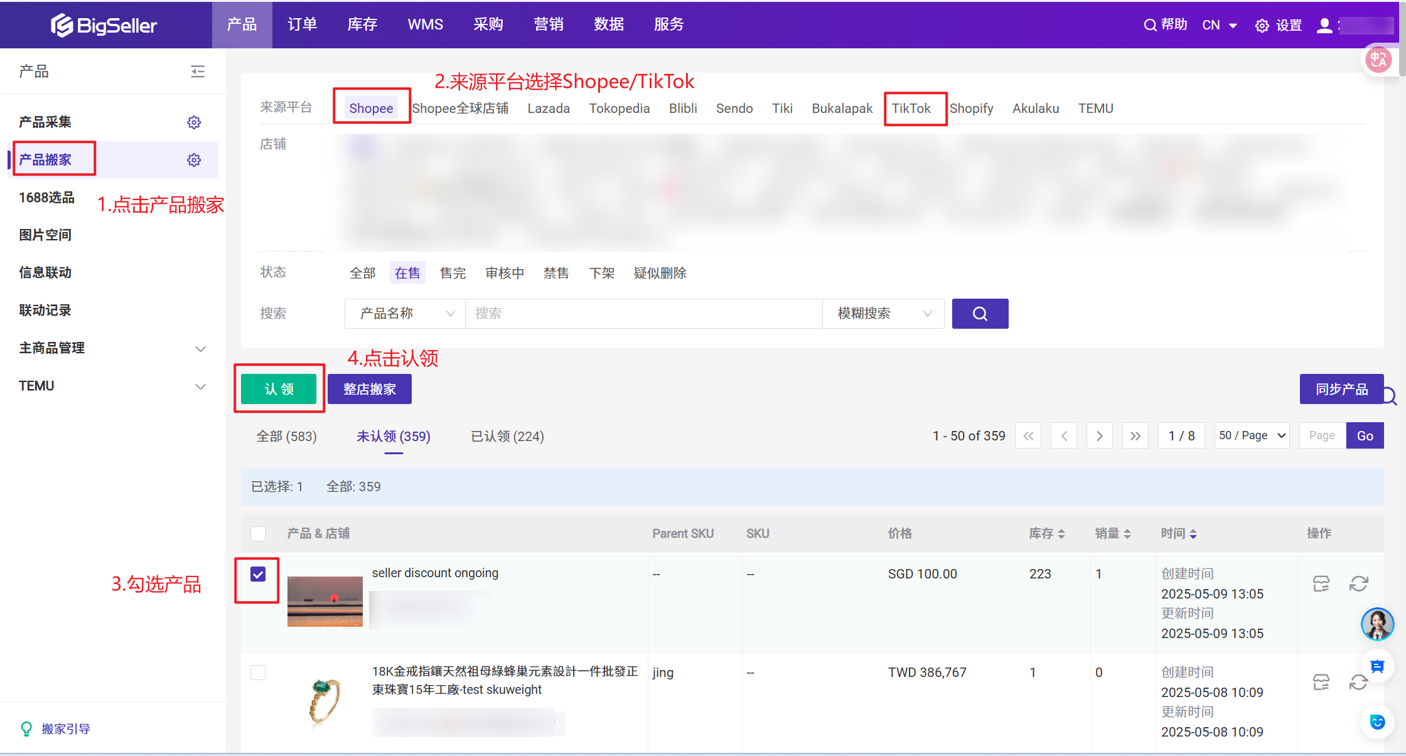This screenshot has height=756, width=1406.
Task: Go to first page of results
Action: pyautogui.click(x=1028, y=435)
